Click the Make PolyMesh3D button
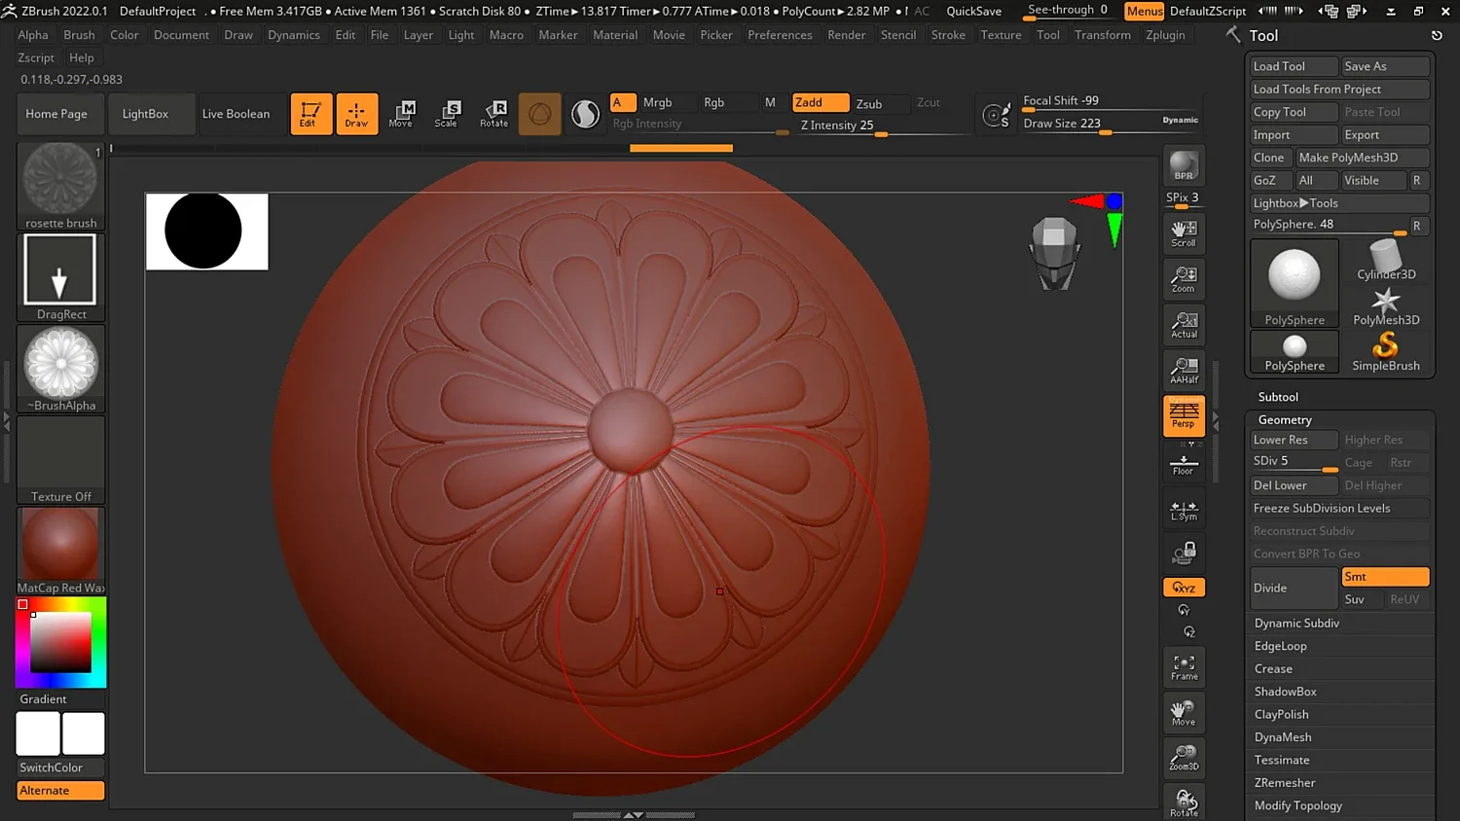The image size is (1460, 821). click(1361, 158)
